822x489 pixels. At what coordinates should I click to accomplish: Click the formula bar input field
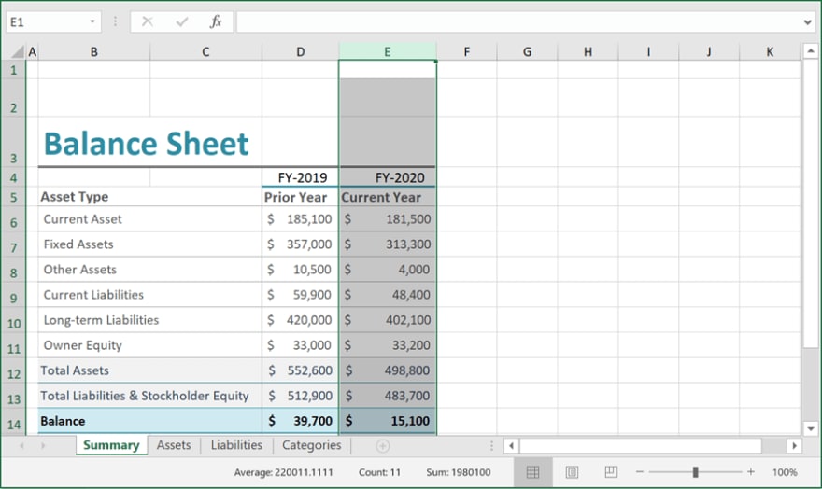pos(517,22)
